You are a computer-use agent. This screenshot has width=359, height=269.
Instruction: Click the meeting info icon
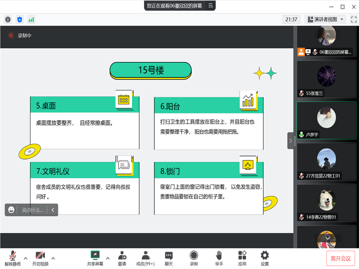tap(8, 19)
